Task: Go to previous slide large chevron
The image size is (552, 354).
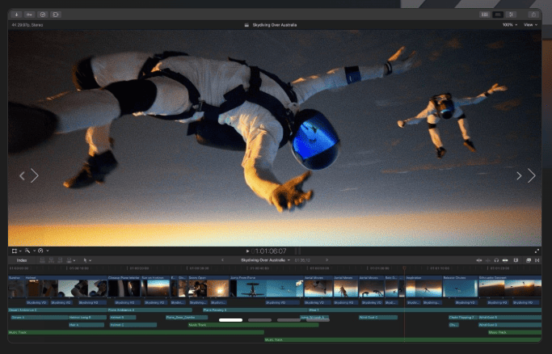Action: 35,175
